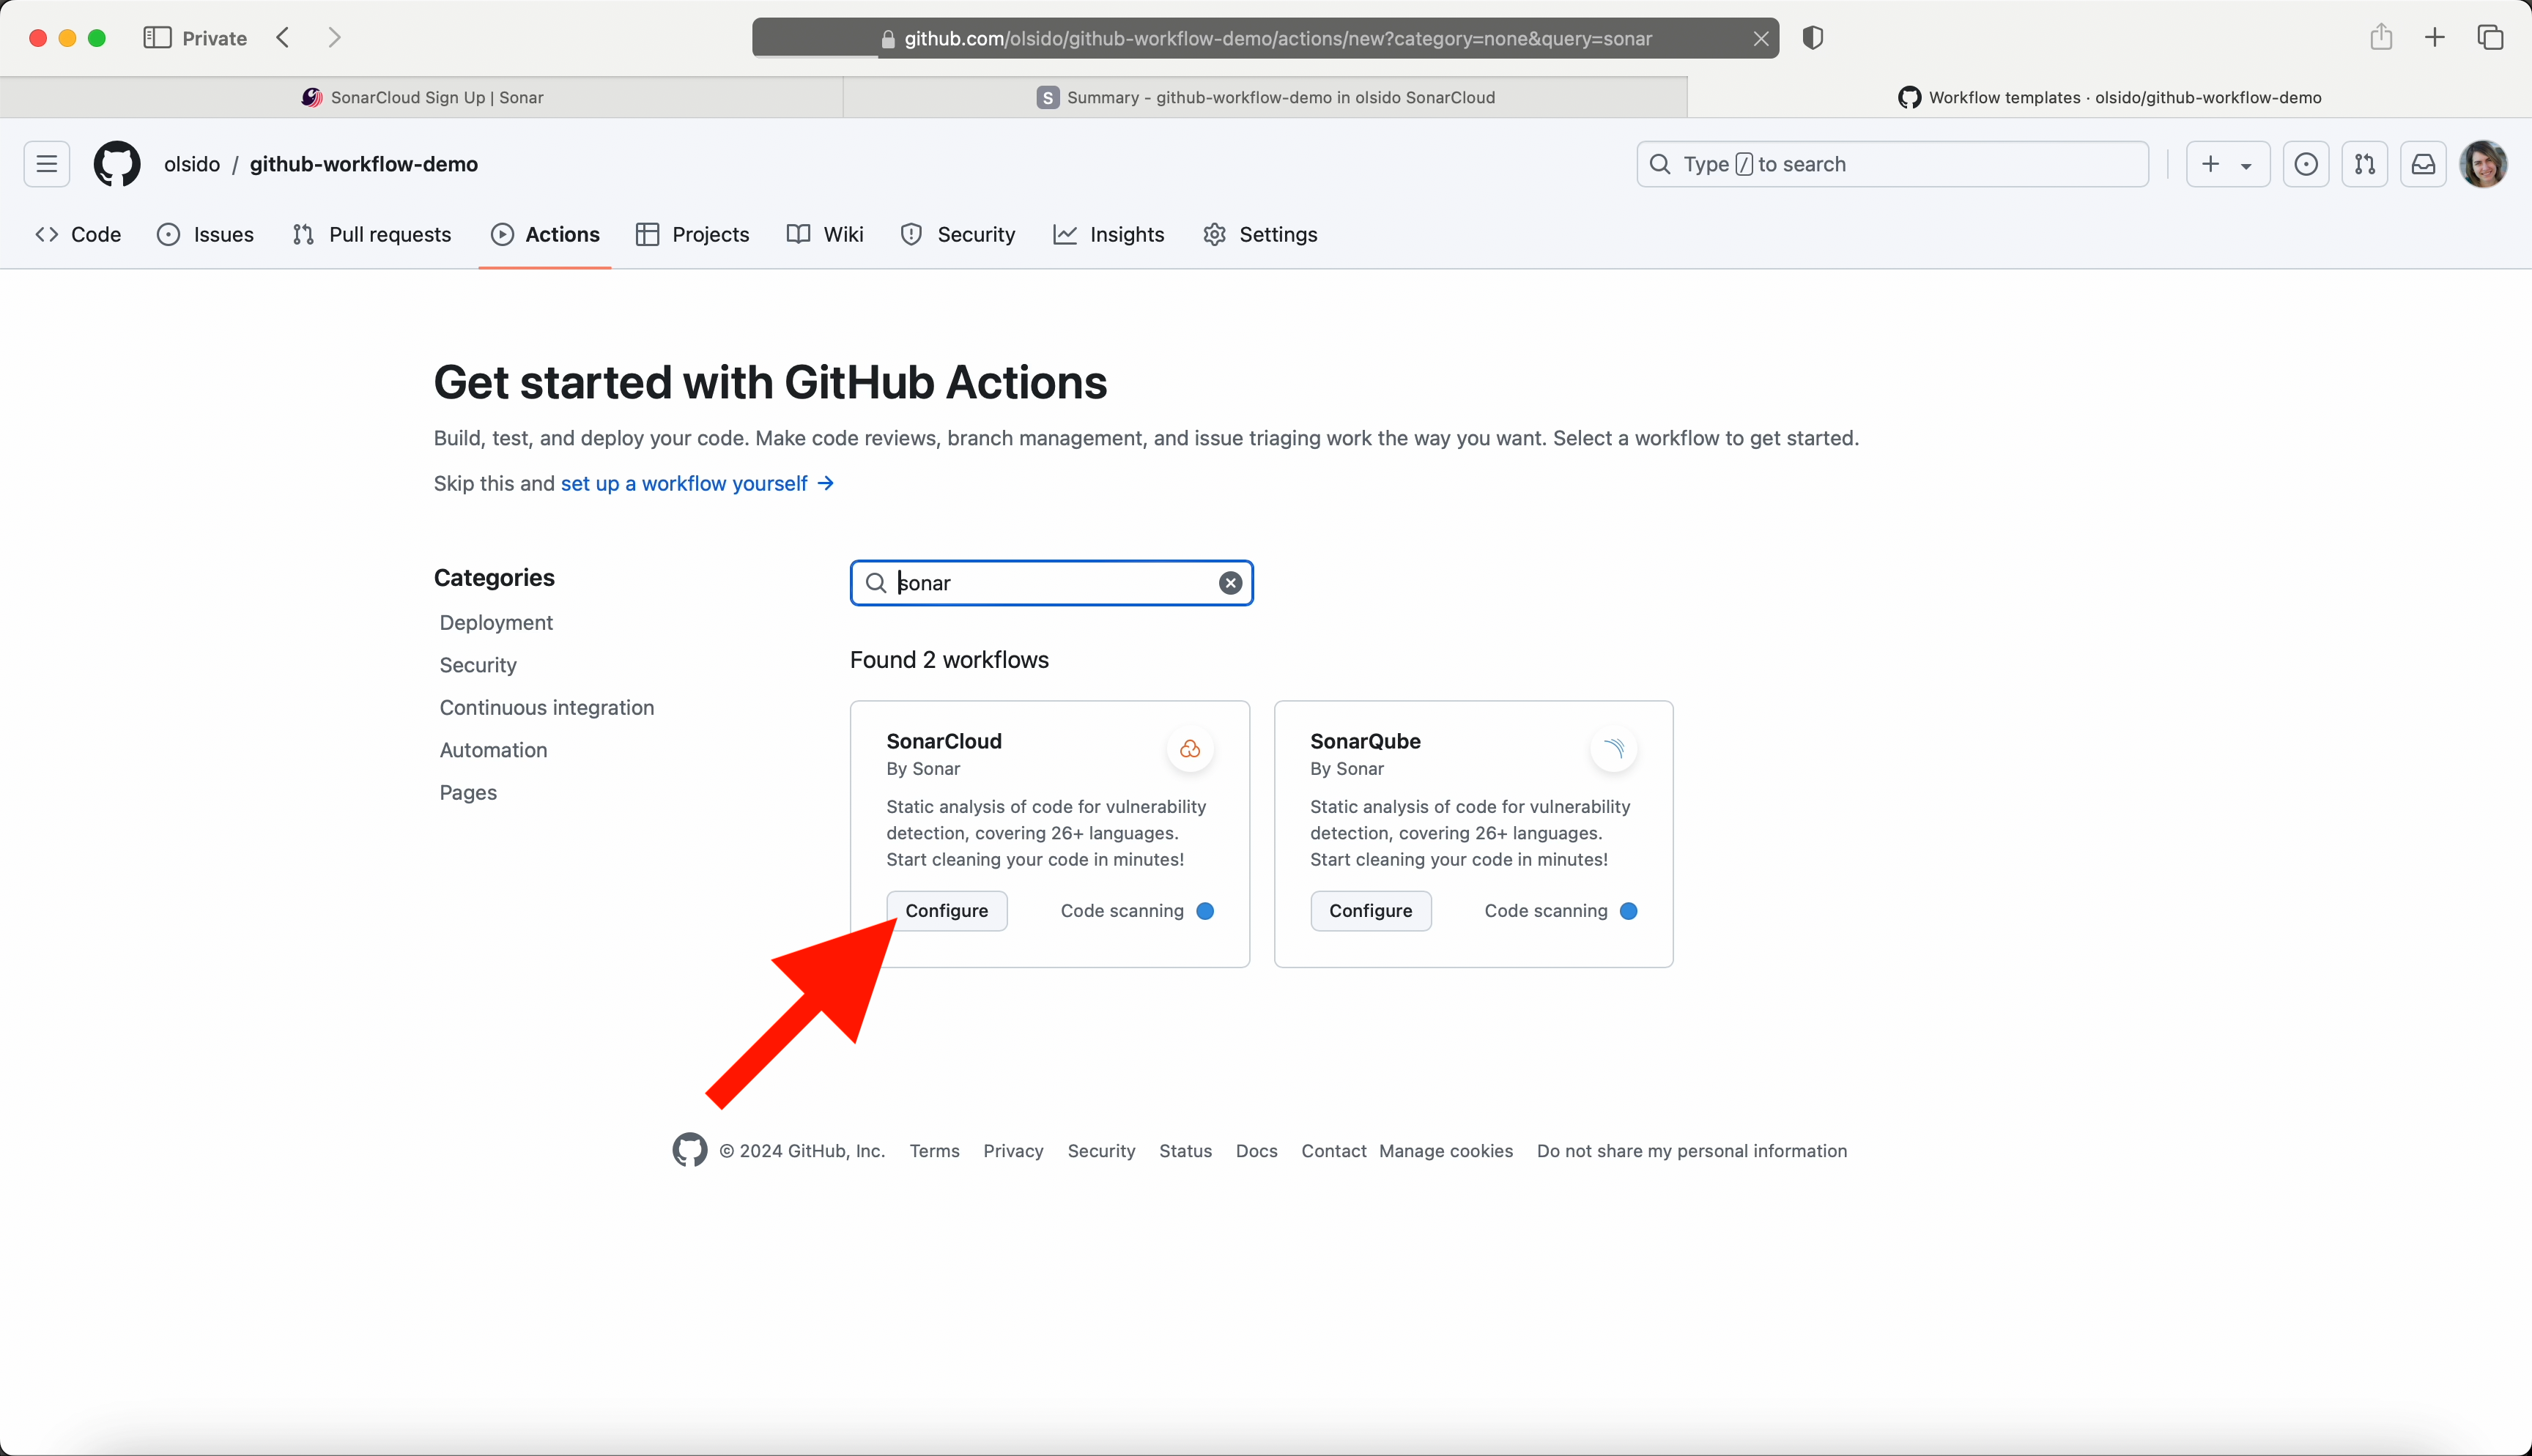Configure the SonarQube workflow

[1370, 911]
